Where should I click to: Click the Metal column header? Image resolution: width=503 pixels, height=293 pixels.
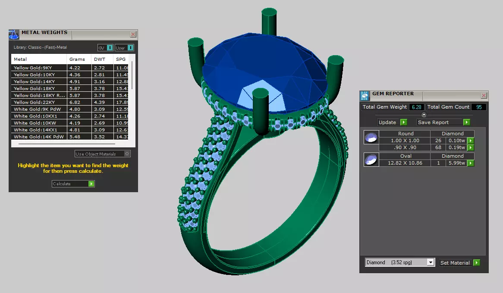(x=39, y=59)
